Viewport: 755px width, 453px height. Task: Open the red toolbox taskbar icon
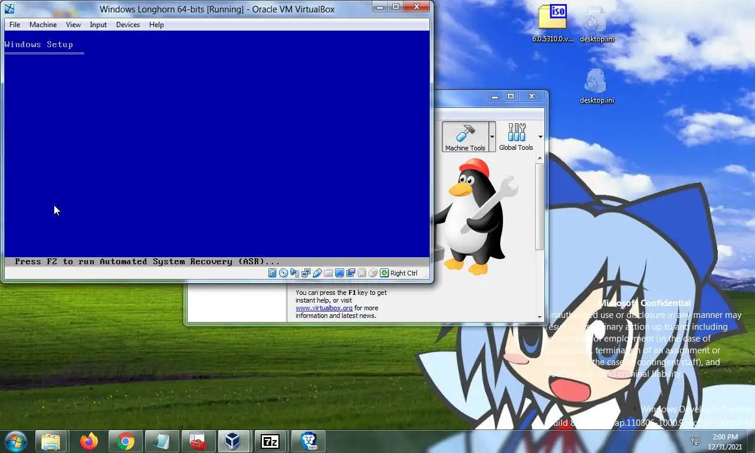(198, 441)
